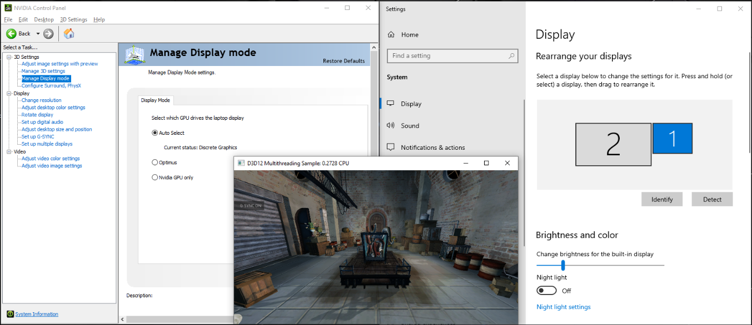This screenshot has height=325, width=752.
Task: Click the Home icon in NVIDIA toolbar
Action: pyautogui.click(x=69, y=34)
